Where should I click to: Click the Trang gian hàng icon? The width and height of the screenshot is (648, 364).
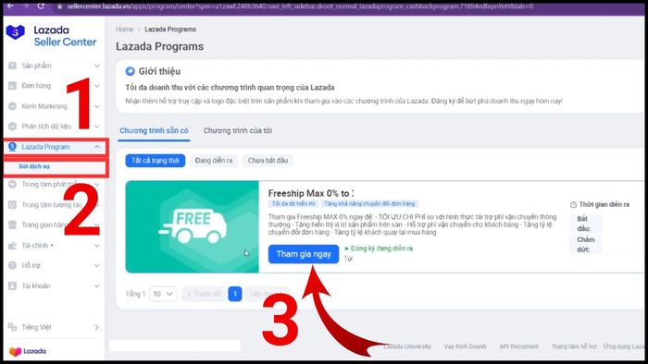[x=12, y=224]
